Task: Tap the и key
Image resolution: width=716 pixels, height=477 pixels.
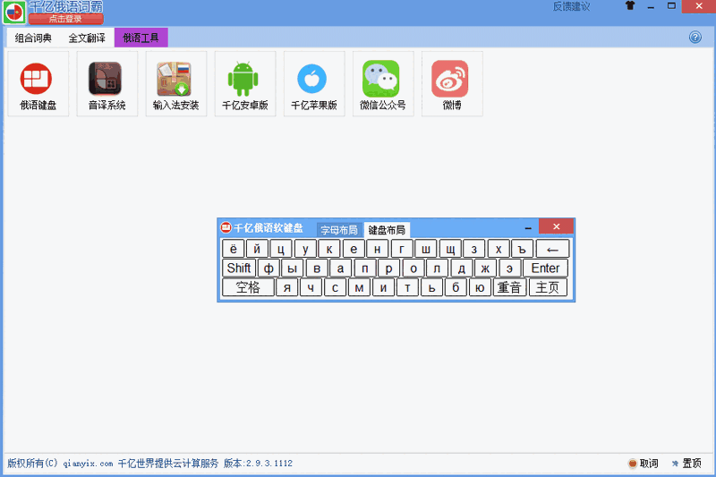Action: click(x=384, y=287)
